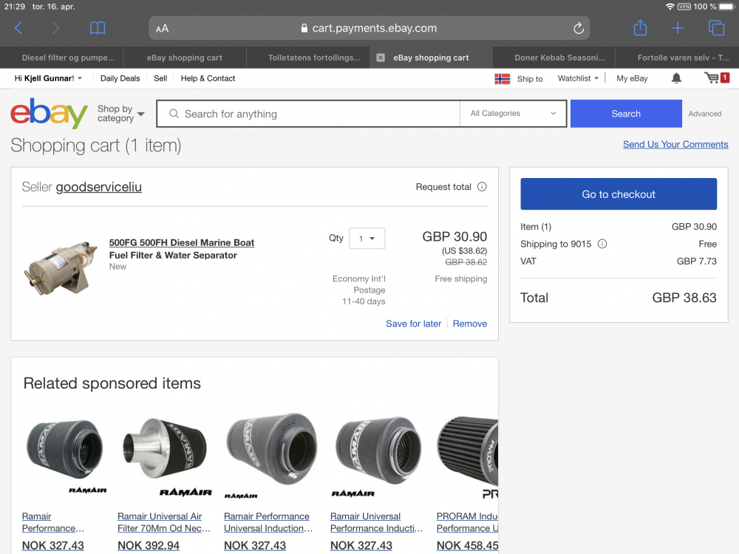Click the eBay logo

[49, 113]
